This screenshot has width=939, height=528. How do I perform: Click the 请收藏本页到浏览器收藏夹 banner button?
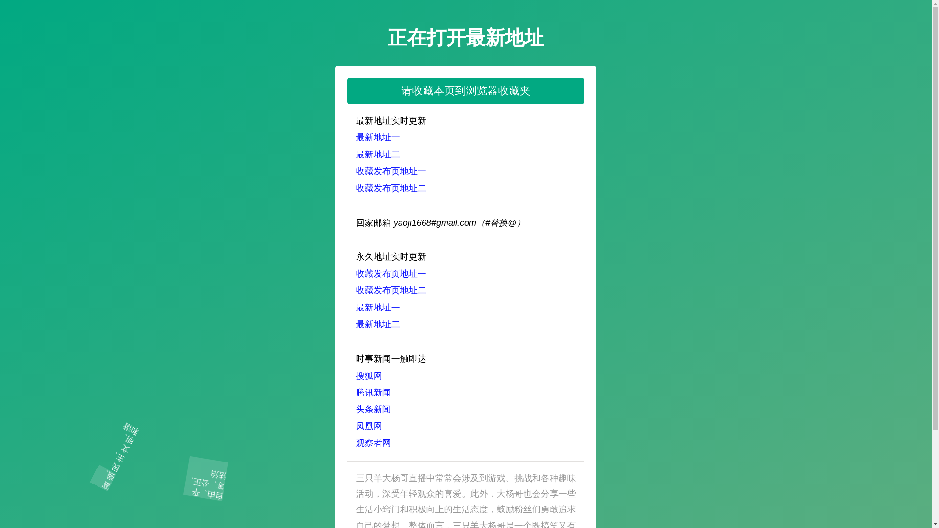pos(466,91)
